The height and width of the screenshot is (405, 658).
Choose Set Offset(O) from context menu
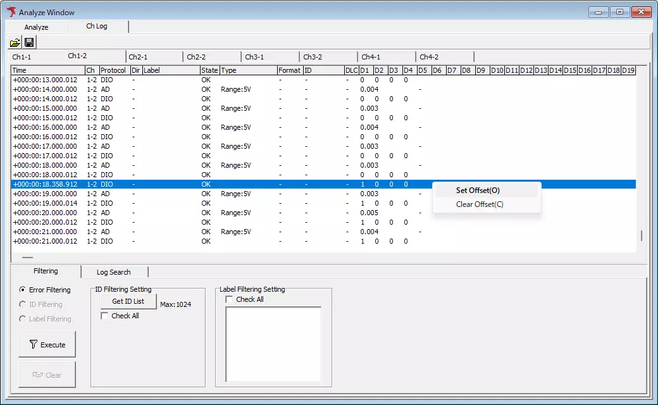(478, 190)
